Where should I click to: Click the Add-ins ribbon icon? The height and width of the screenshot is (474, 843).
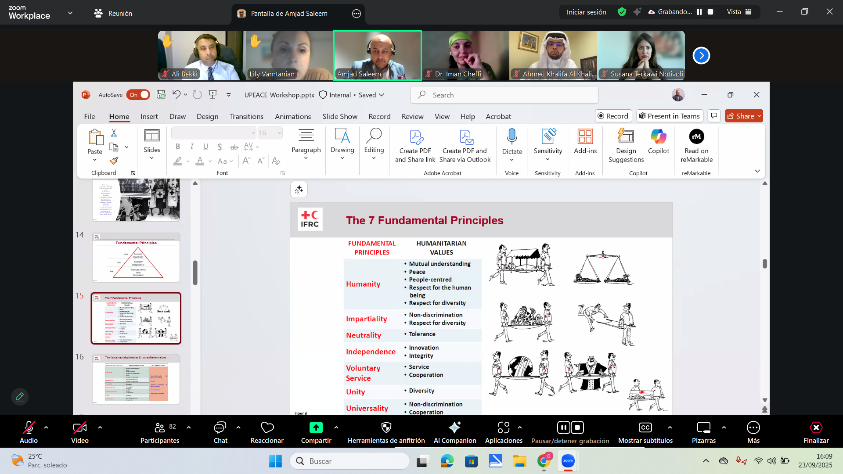coord(585,137)
